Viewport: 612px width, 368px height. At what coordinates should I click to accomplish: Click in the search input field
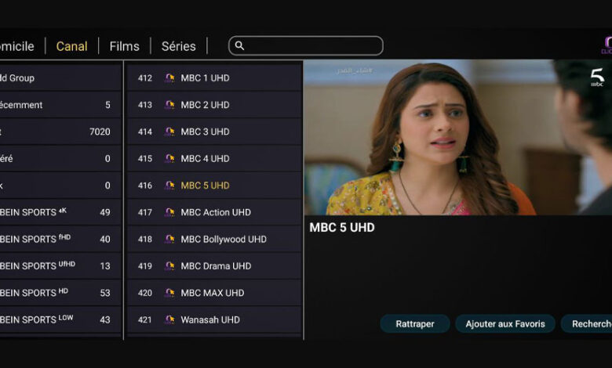pos(306,46)
